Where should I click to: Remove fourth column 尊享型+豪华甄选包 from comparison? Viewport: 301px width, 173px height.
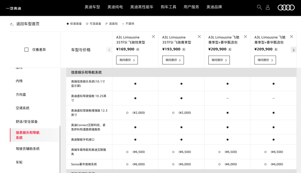(x=292, y=37)
